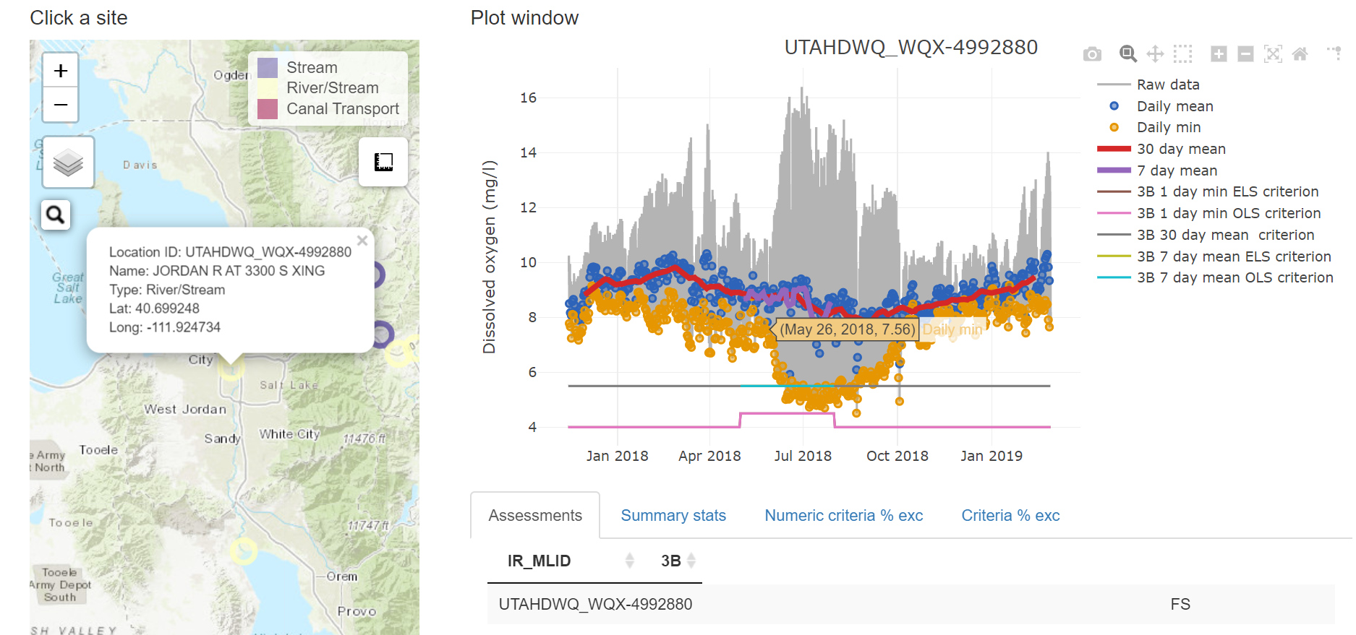
Task: Download plot as PNG with camera icon
Action: click(x=1092, y=54)
